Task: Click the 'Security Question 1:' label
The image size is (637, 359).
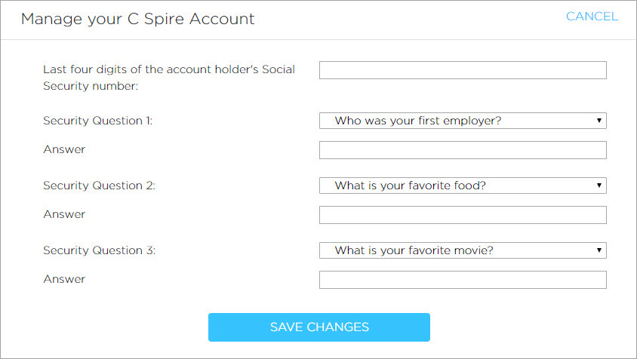Action: [97, 121]
